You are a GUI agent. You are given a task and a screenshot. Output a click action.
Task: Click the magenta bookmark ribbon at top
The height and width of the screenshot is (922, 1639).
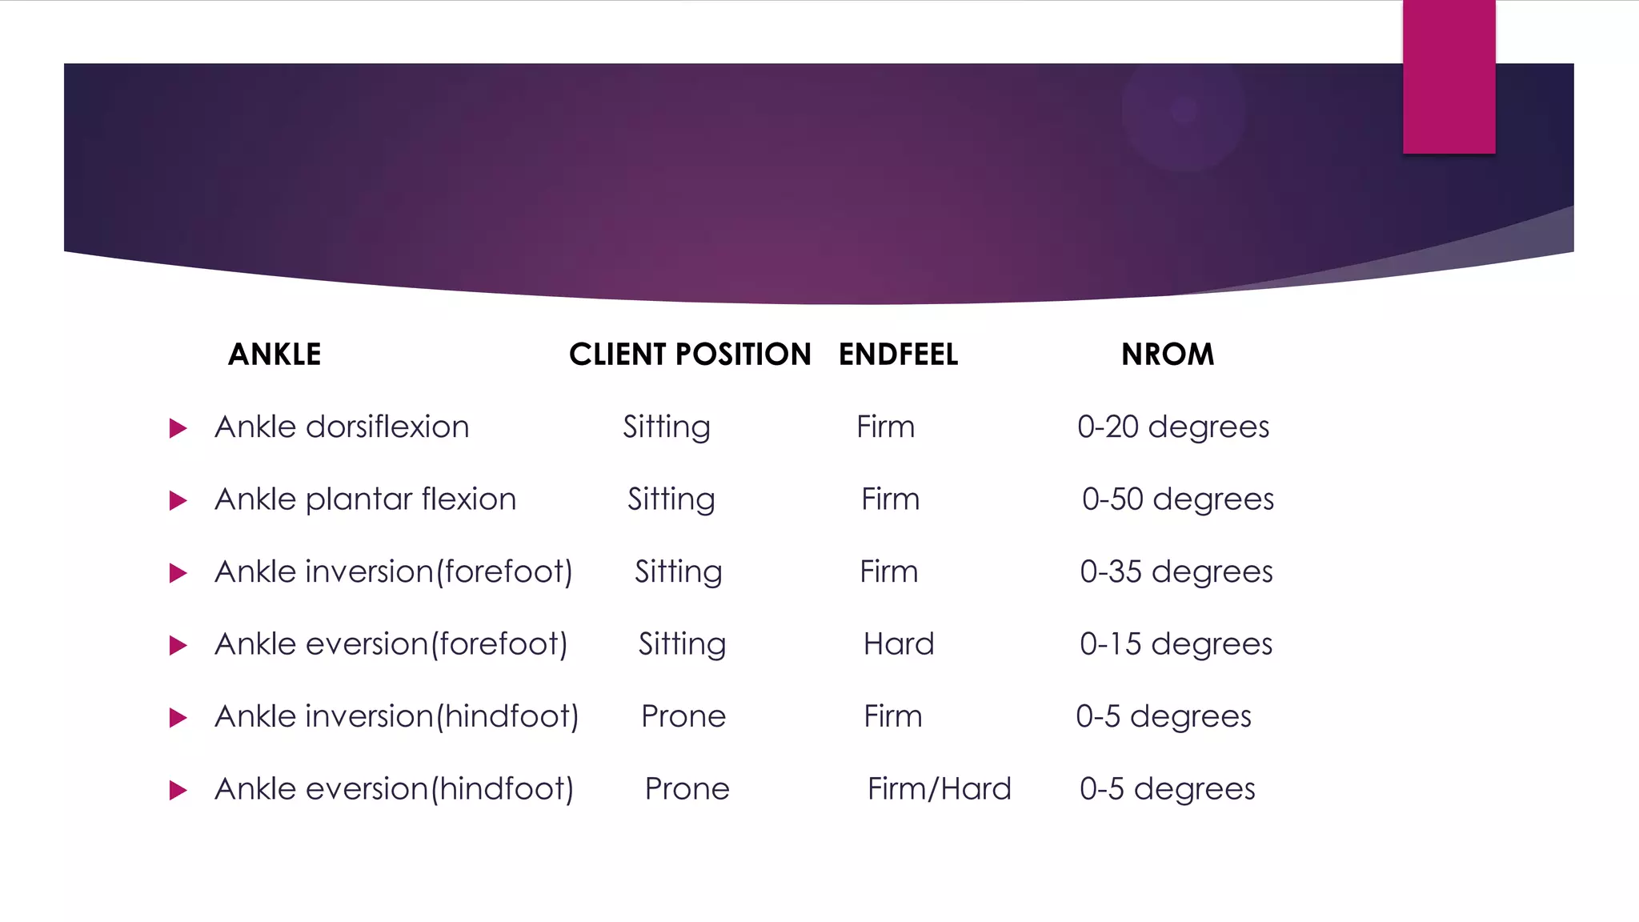pos(1449,77)
